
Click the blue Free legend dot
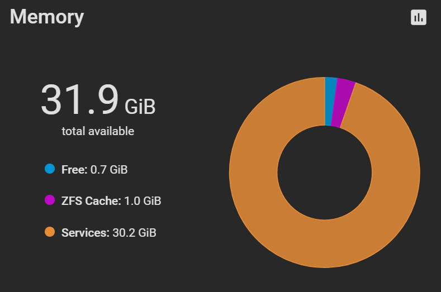[x=50, y=169]
